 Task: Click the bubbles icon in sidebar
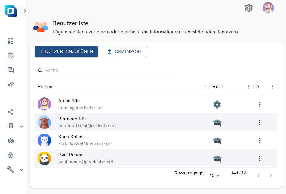pyautogui.click(x=11, y=85)
